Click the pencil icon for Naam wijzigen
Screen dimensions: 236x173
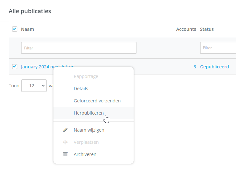pyautogui.click(x=65, y=130)
